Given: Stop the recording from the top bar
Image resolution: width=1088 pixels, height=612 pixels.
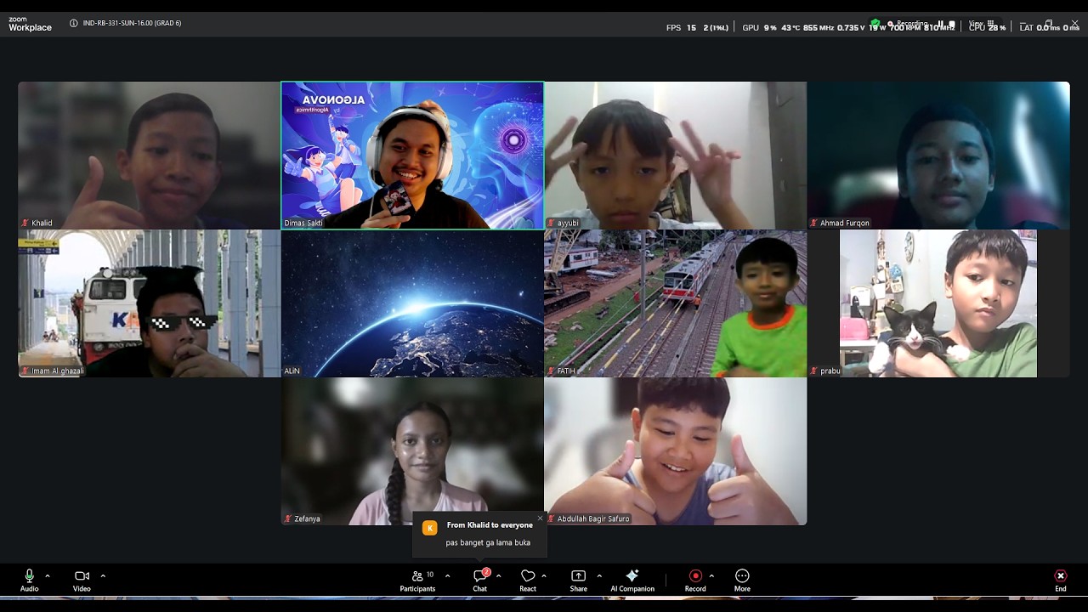Looking at the screenshot, I should 952,24.
